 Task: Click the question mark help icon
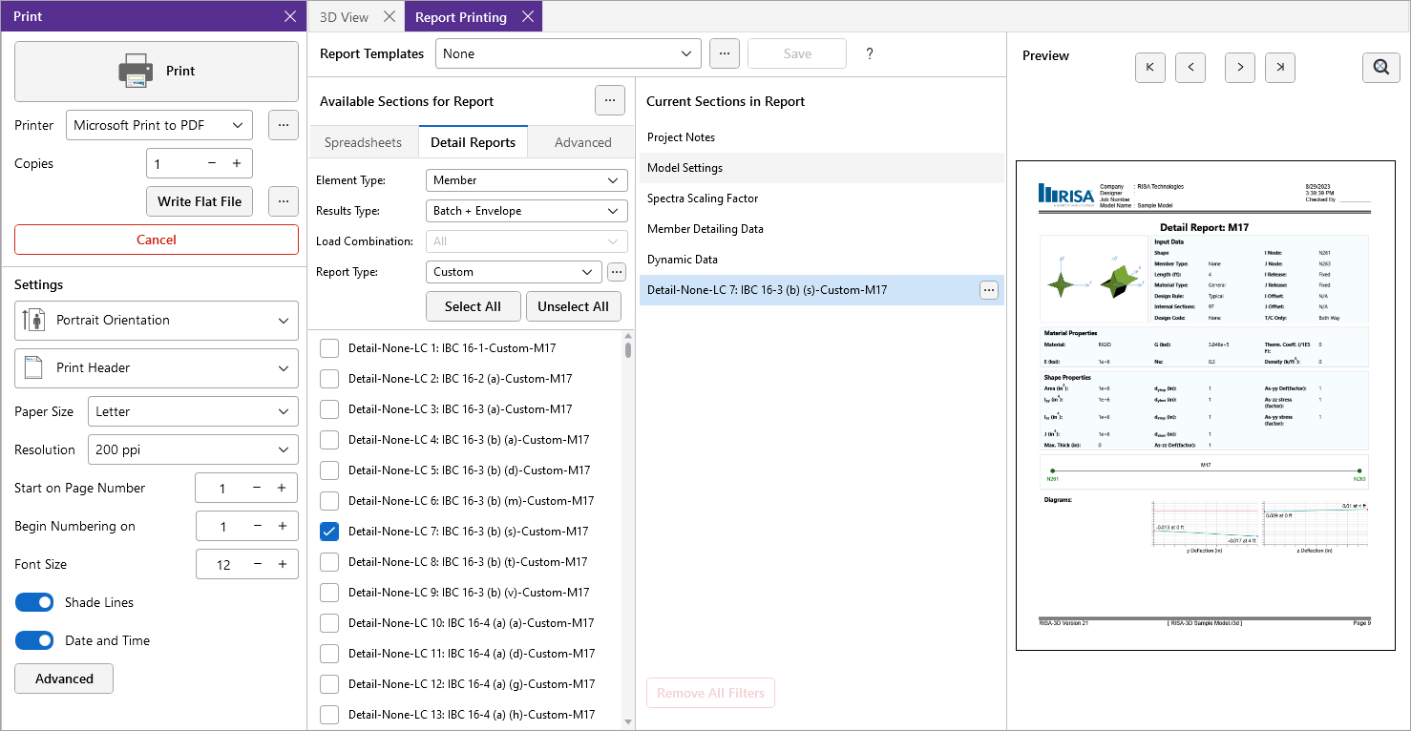pos(870,54)
